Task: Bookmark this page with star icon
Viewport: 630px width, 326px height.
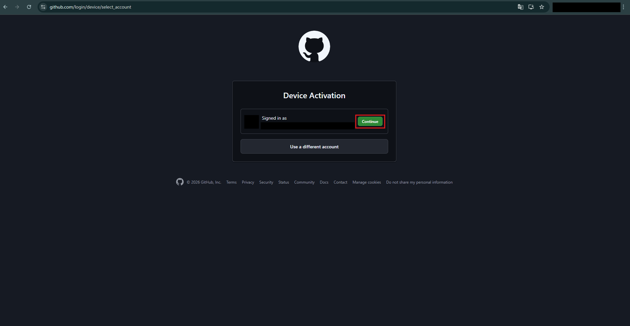Action: (542, 7)
